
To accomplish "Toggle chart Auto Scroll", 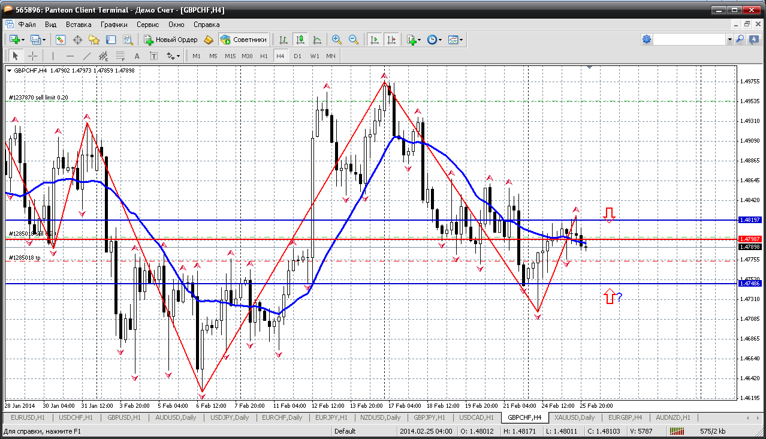I will [x=375, y=40].
